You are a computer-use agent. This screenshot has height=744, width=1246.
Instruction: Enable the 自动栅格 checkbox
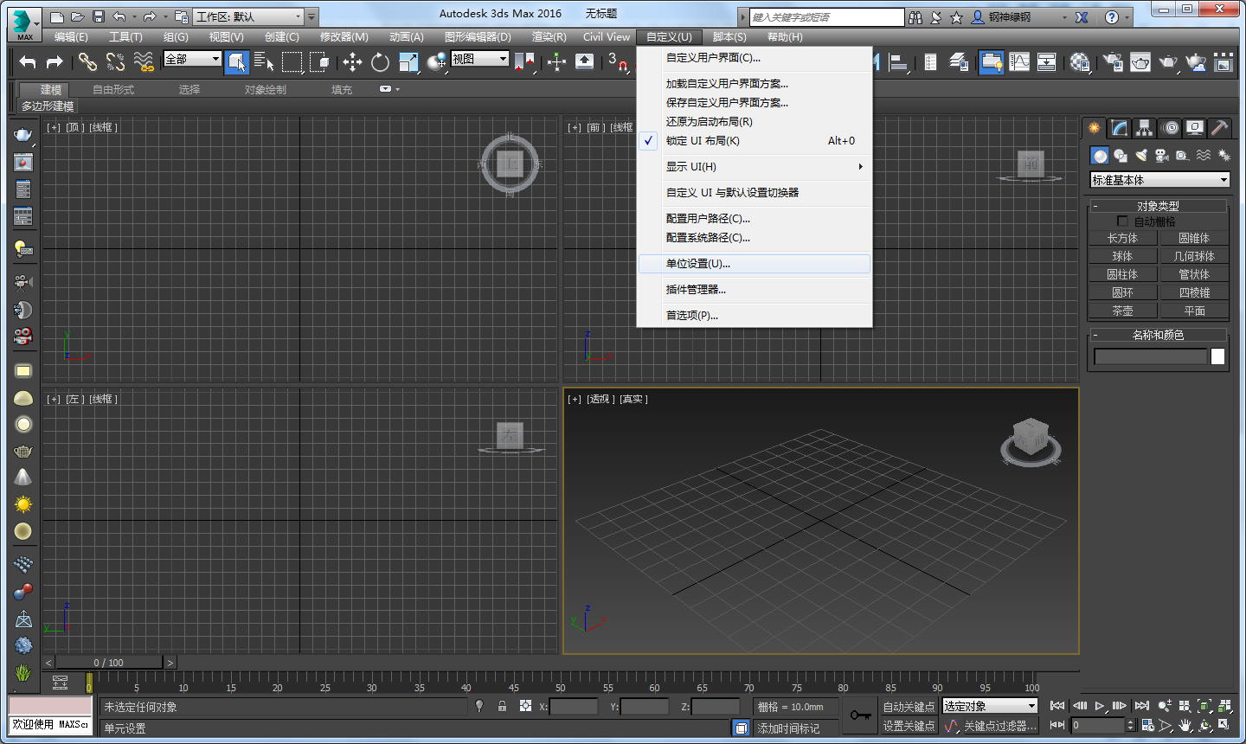coord(1123,221)
